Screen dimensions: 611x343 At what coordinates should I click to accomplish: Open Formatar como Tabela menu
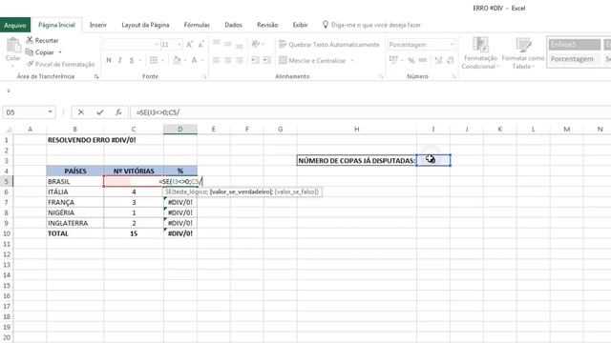[523, 53]
